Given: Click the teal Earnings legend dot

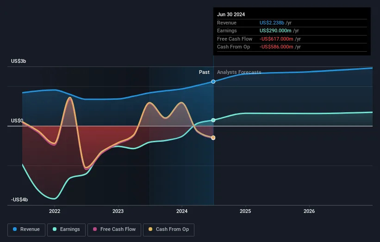Looking at the screenshot, I should [55, 229].
